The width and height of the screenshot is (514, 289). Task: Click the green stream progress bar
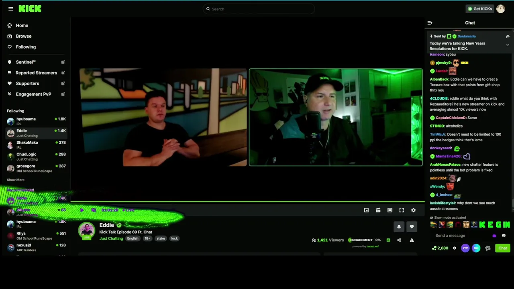[x=247, y=201]
